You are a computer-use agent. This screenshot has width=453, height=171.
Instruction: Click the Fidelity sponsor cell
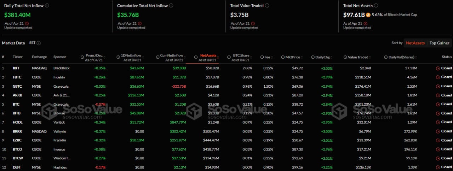pos(59,77)
